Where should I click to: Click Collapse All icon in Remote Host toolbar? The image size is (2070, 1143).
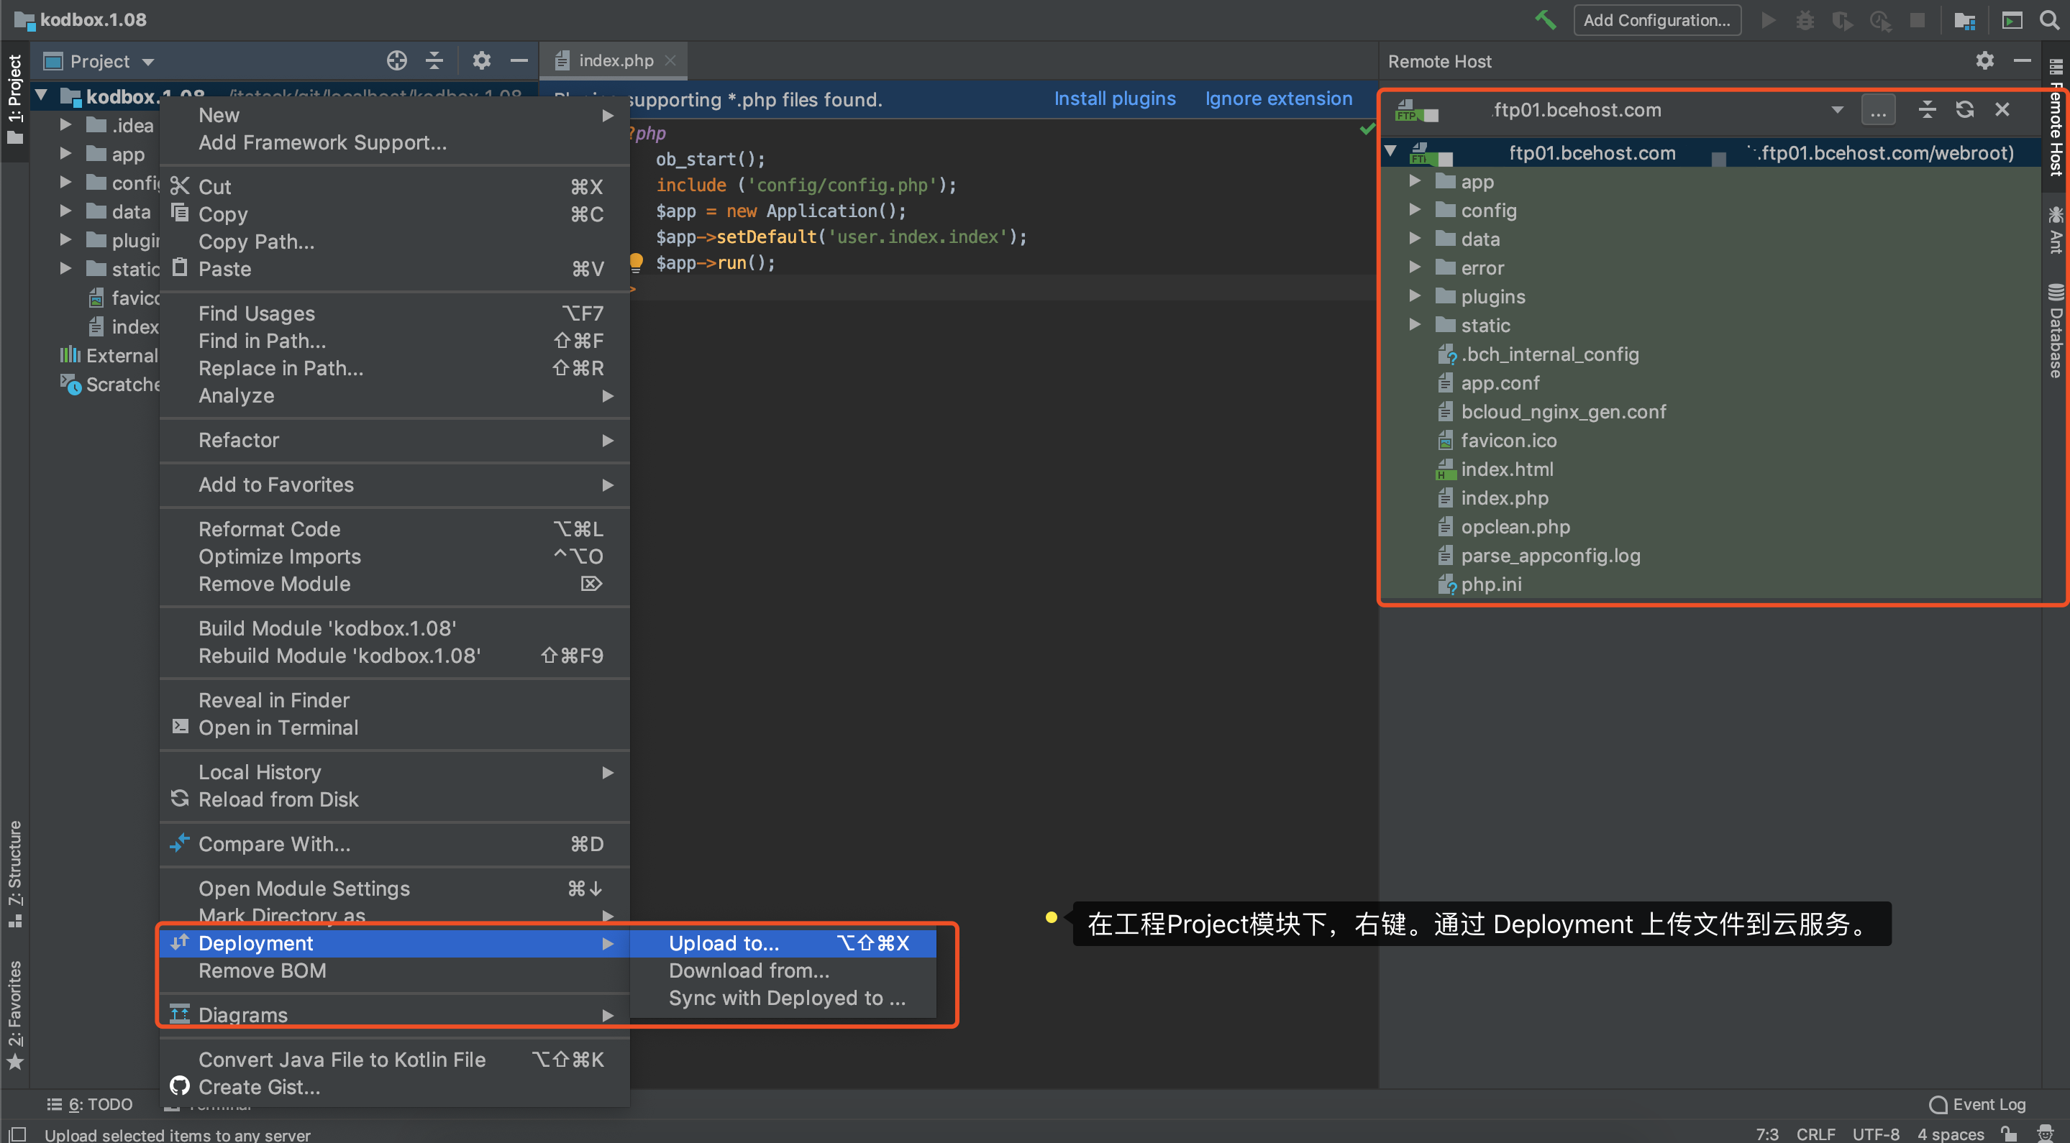click(1926, 110)
